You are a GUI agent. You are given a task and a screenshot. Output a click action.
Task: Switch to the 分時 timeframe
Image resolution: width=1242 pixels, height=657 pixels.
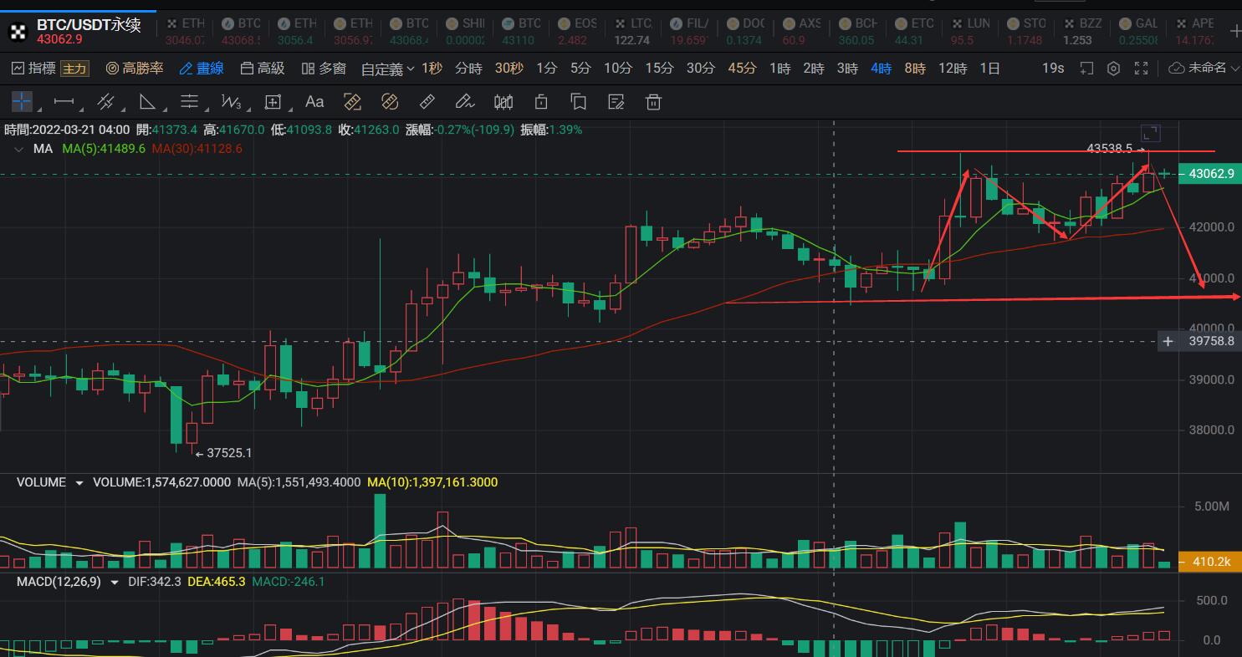[x=468, y=69]
